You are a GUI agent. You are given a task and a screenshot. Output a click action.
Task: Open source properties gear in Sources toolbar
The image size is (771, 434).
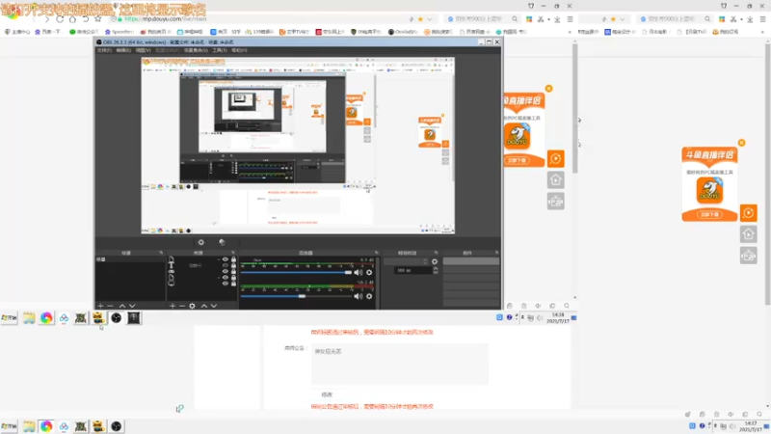192,306
